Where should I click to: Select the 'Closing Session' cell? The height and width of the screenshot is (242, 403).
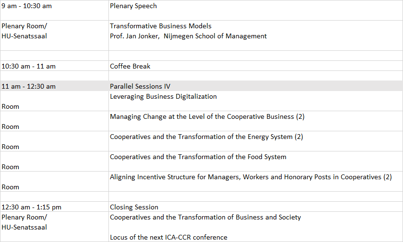(134, 207)
